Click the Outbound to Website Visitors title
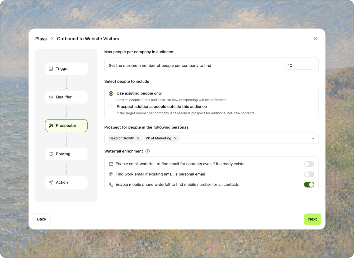 click(88, 39)
